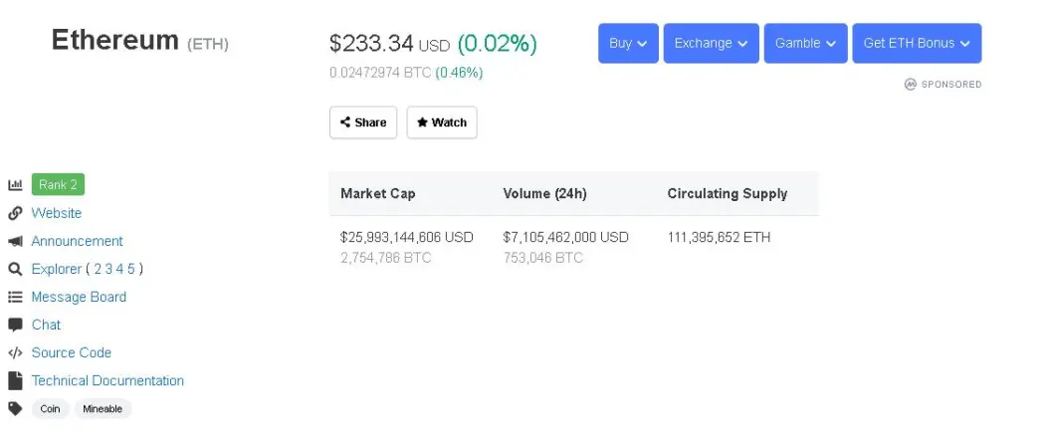Click the list message board icon
The width and height of the screenshot is (1046, 445).
click(x=15, y=297)
